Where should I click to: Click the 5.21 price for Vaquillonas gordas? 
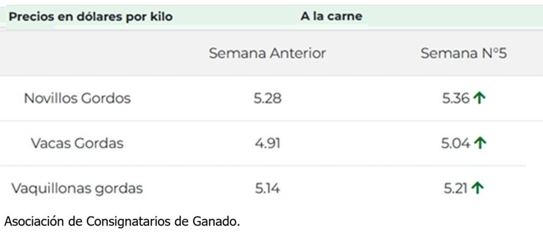point(455,188)
